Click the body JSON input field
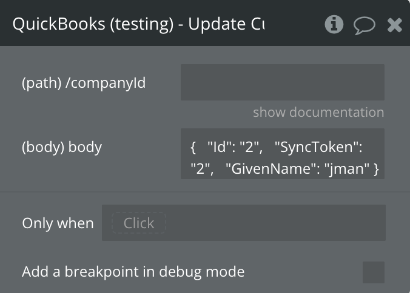The image size is (410, 293). (x=282, y=154)
